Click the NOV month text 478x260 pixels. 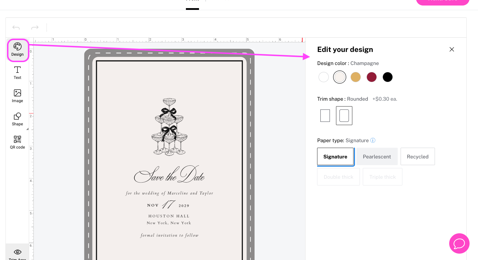tap(153, 205)
